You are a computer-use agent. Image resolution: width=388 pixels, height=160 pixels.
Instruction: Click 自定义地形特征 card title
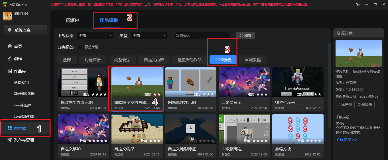click(x=182, y=149)
